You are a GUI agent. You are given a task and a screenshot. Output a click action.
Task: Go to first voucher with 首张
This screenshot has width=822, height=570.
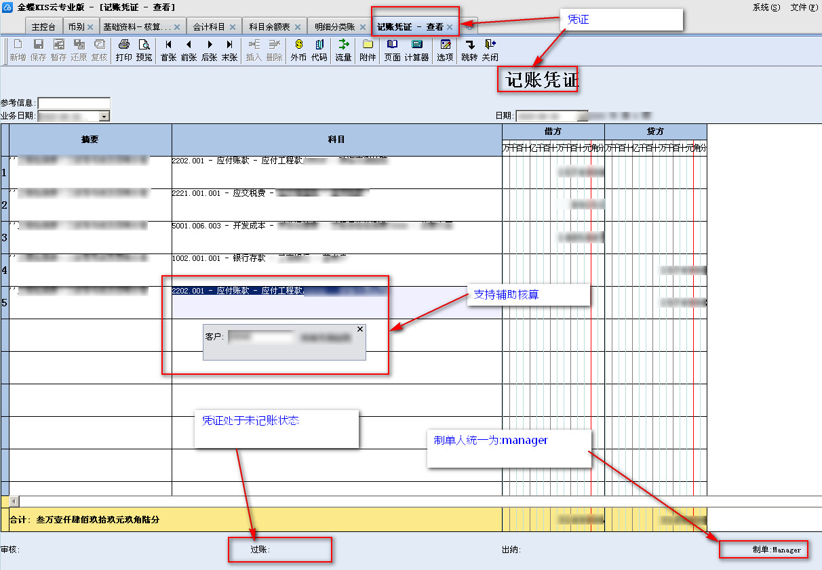click(x=168, y=50)
